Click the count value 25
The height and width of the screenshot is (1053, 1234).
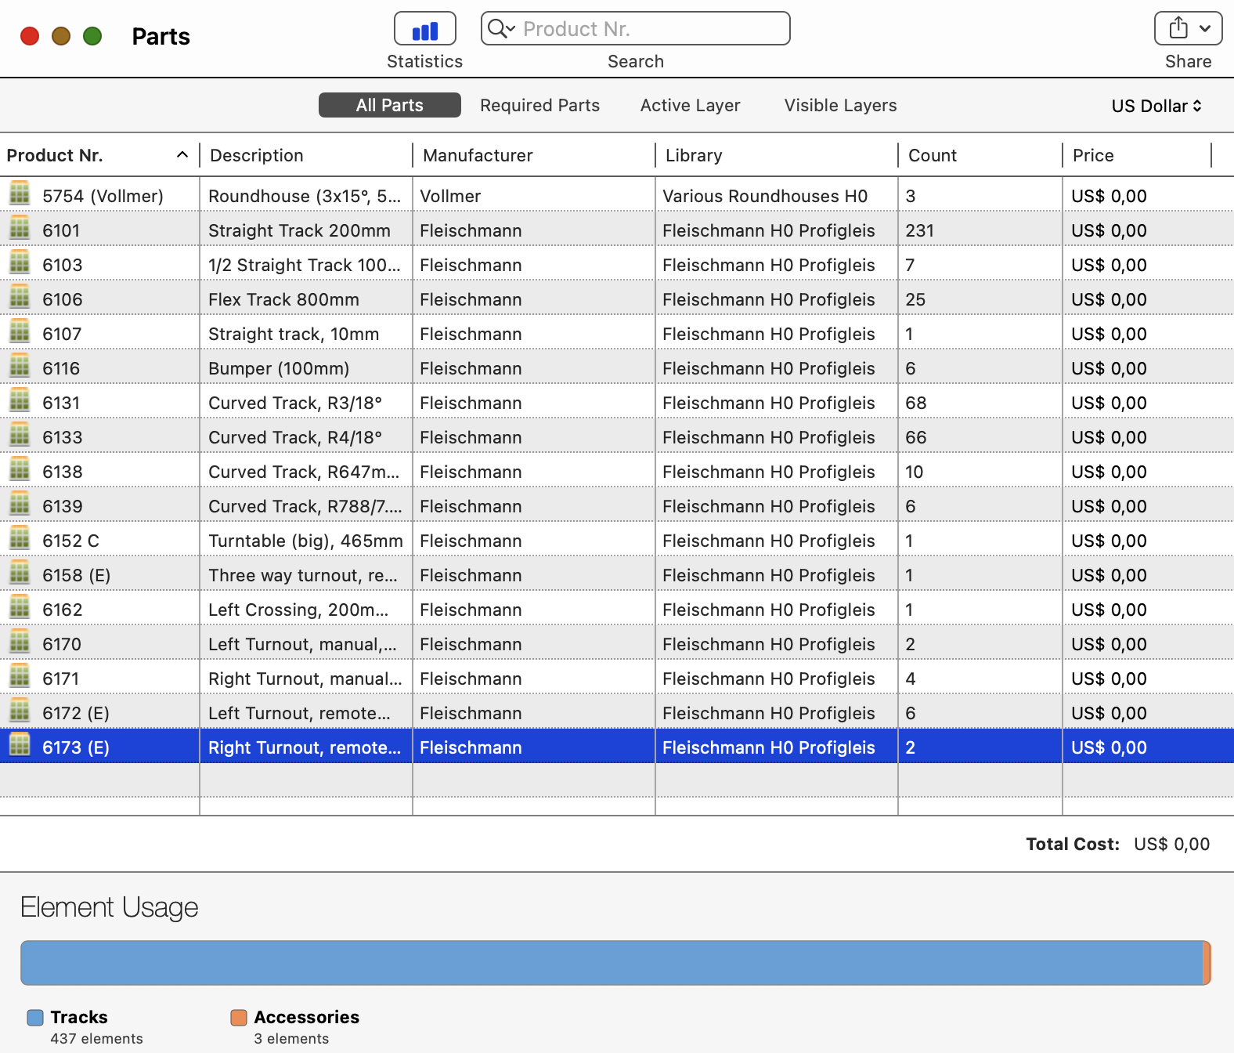pyautogui.click(x=915, y=299)
